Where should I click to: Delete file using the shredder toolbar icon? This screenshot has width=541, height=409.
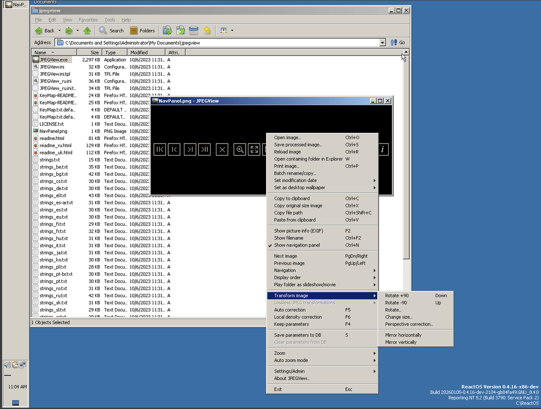[x=193, y=30]
